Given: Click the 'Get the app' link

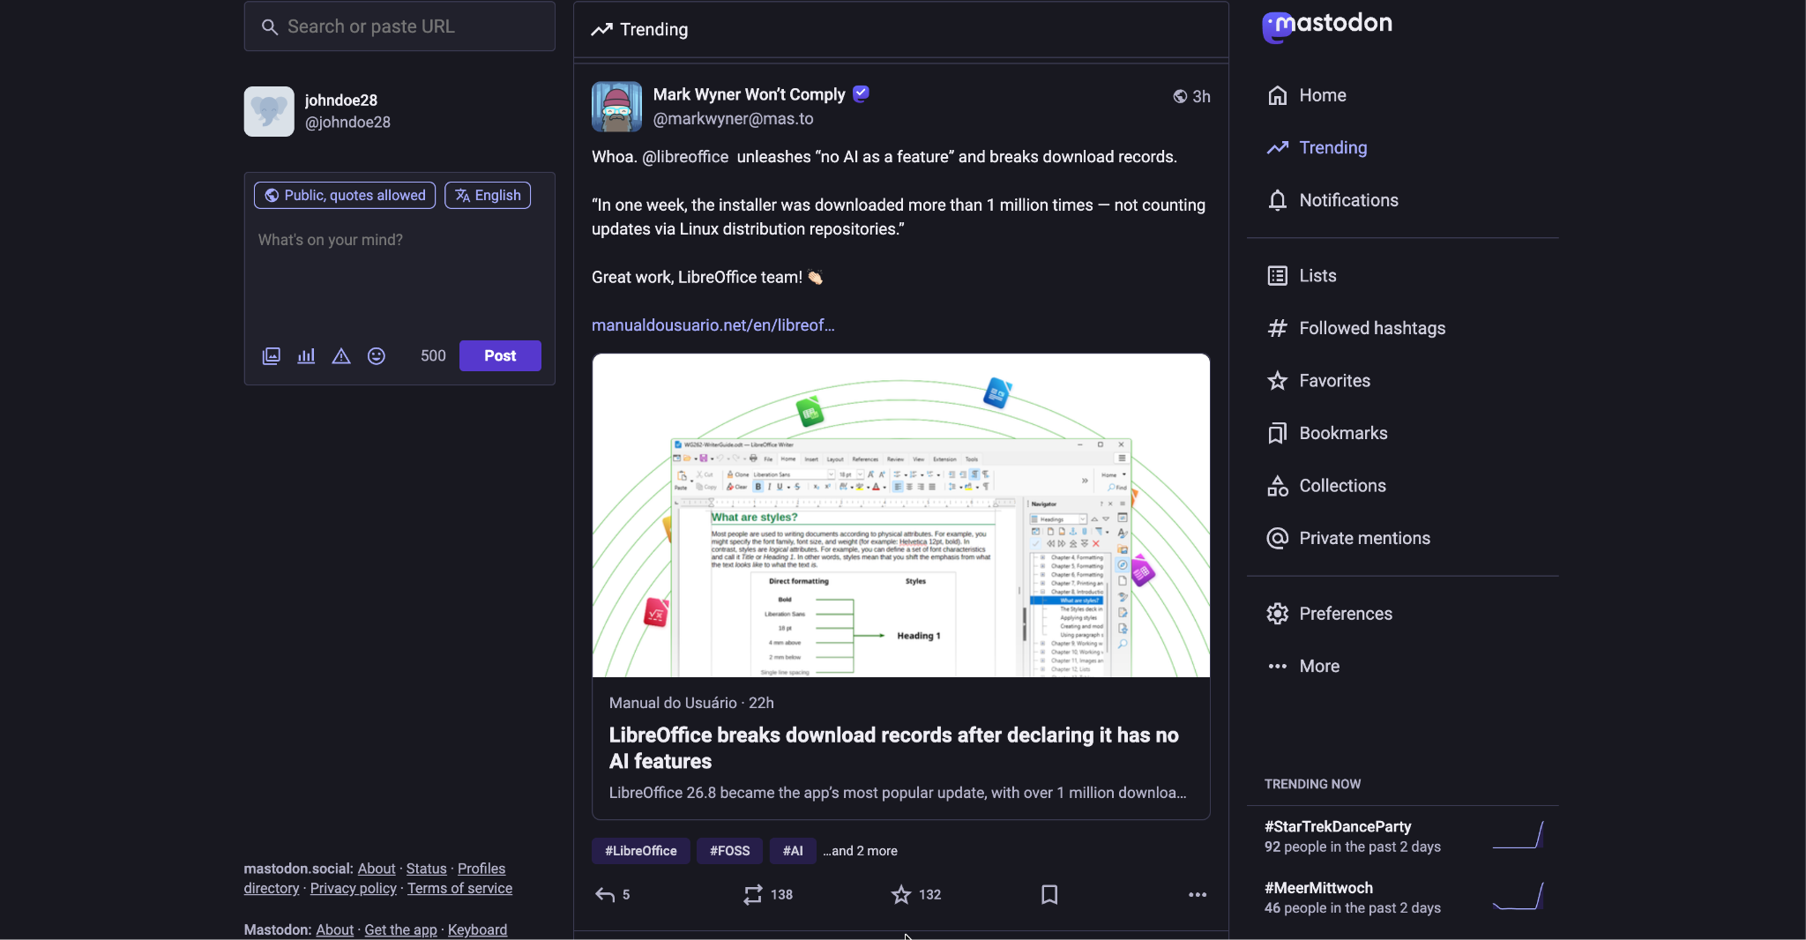Looking at the screenshot, I should [x=400, y=930].
